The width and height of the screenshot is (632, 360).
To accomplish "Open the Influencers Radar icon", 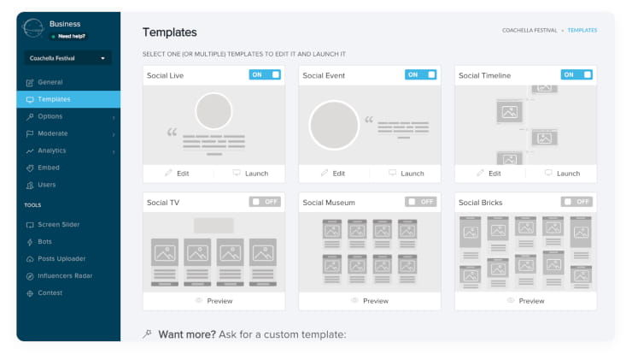I will pyautogui.click(x=30, y=276).
